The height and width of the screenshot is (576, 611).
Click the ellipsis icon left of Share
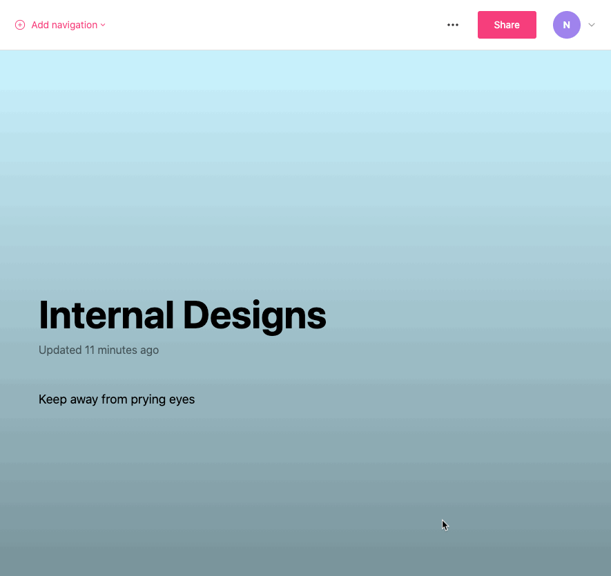453,25
